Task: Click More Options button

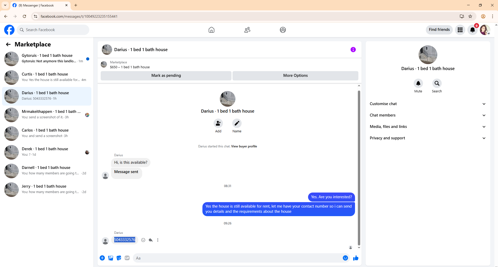Action: coord(295,76)
